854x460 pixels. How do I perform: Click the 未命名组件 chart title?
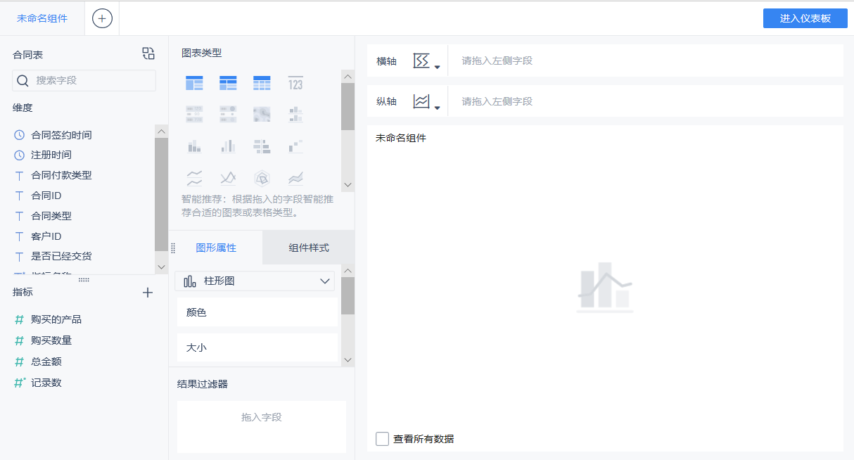[400, 138]
